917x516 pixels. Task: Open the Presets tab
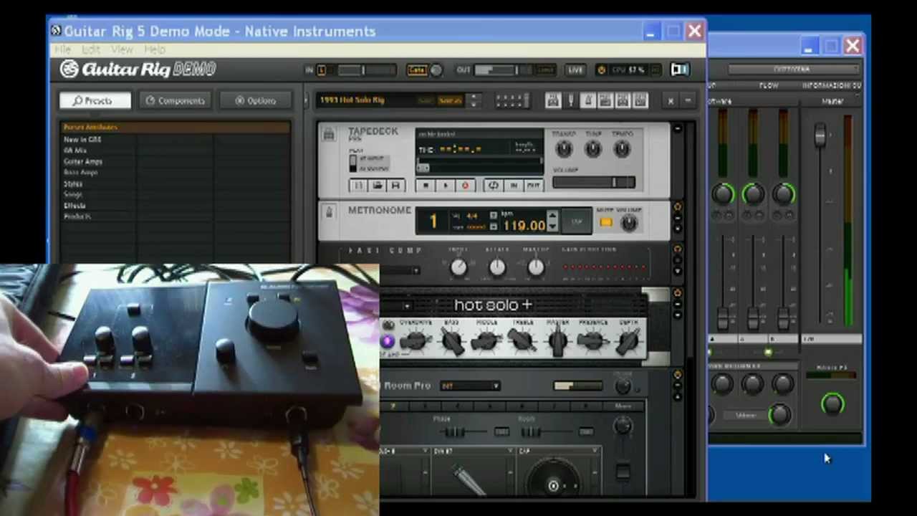point(95,100)
